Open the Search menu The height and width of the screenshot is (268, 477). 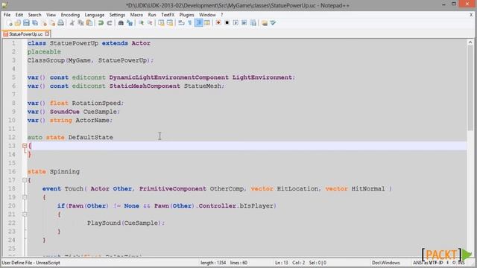[x=35, y=15]
